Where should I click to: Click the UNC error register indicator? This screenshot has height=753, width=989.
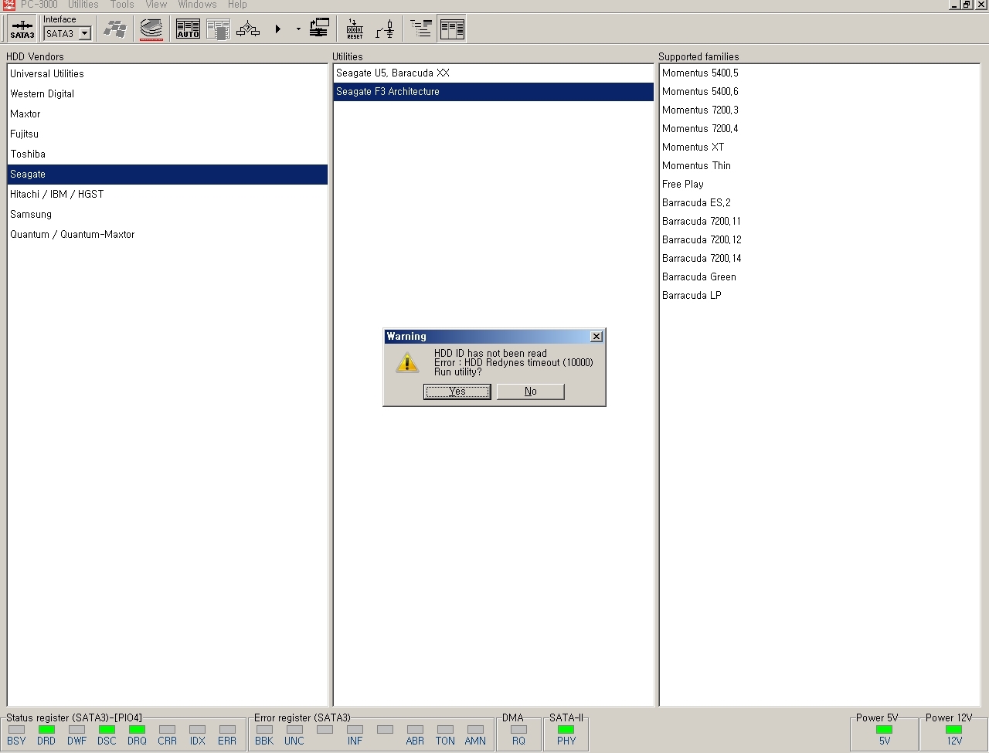click(294, 730)
